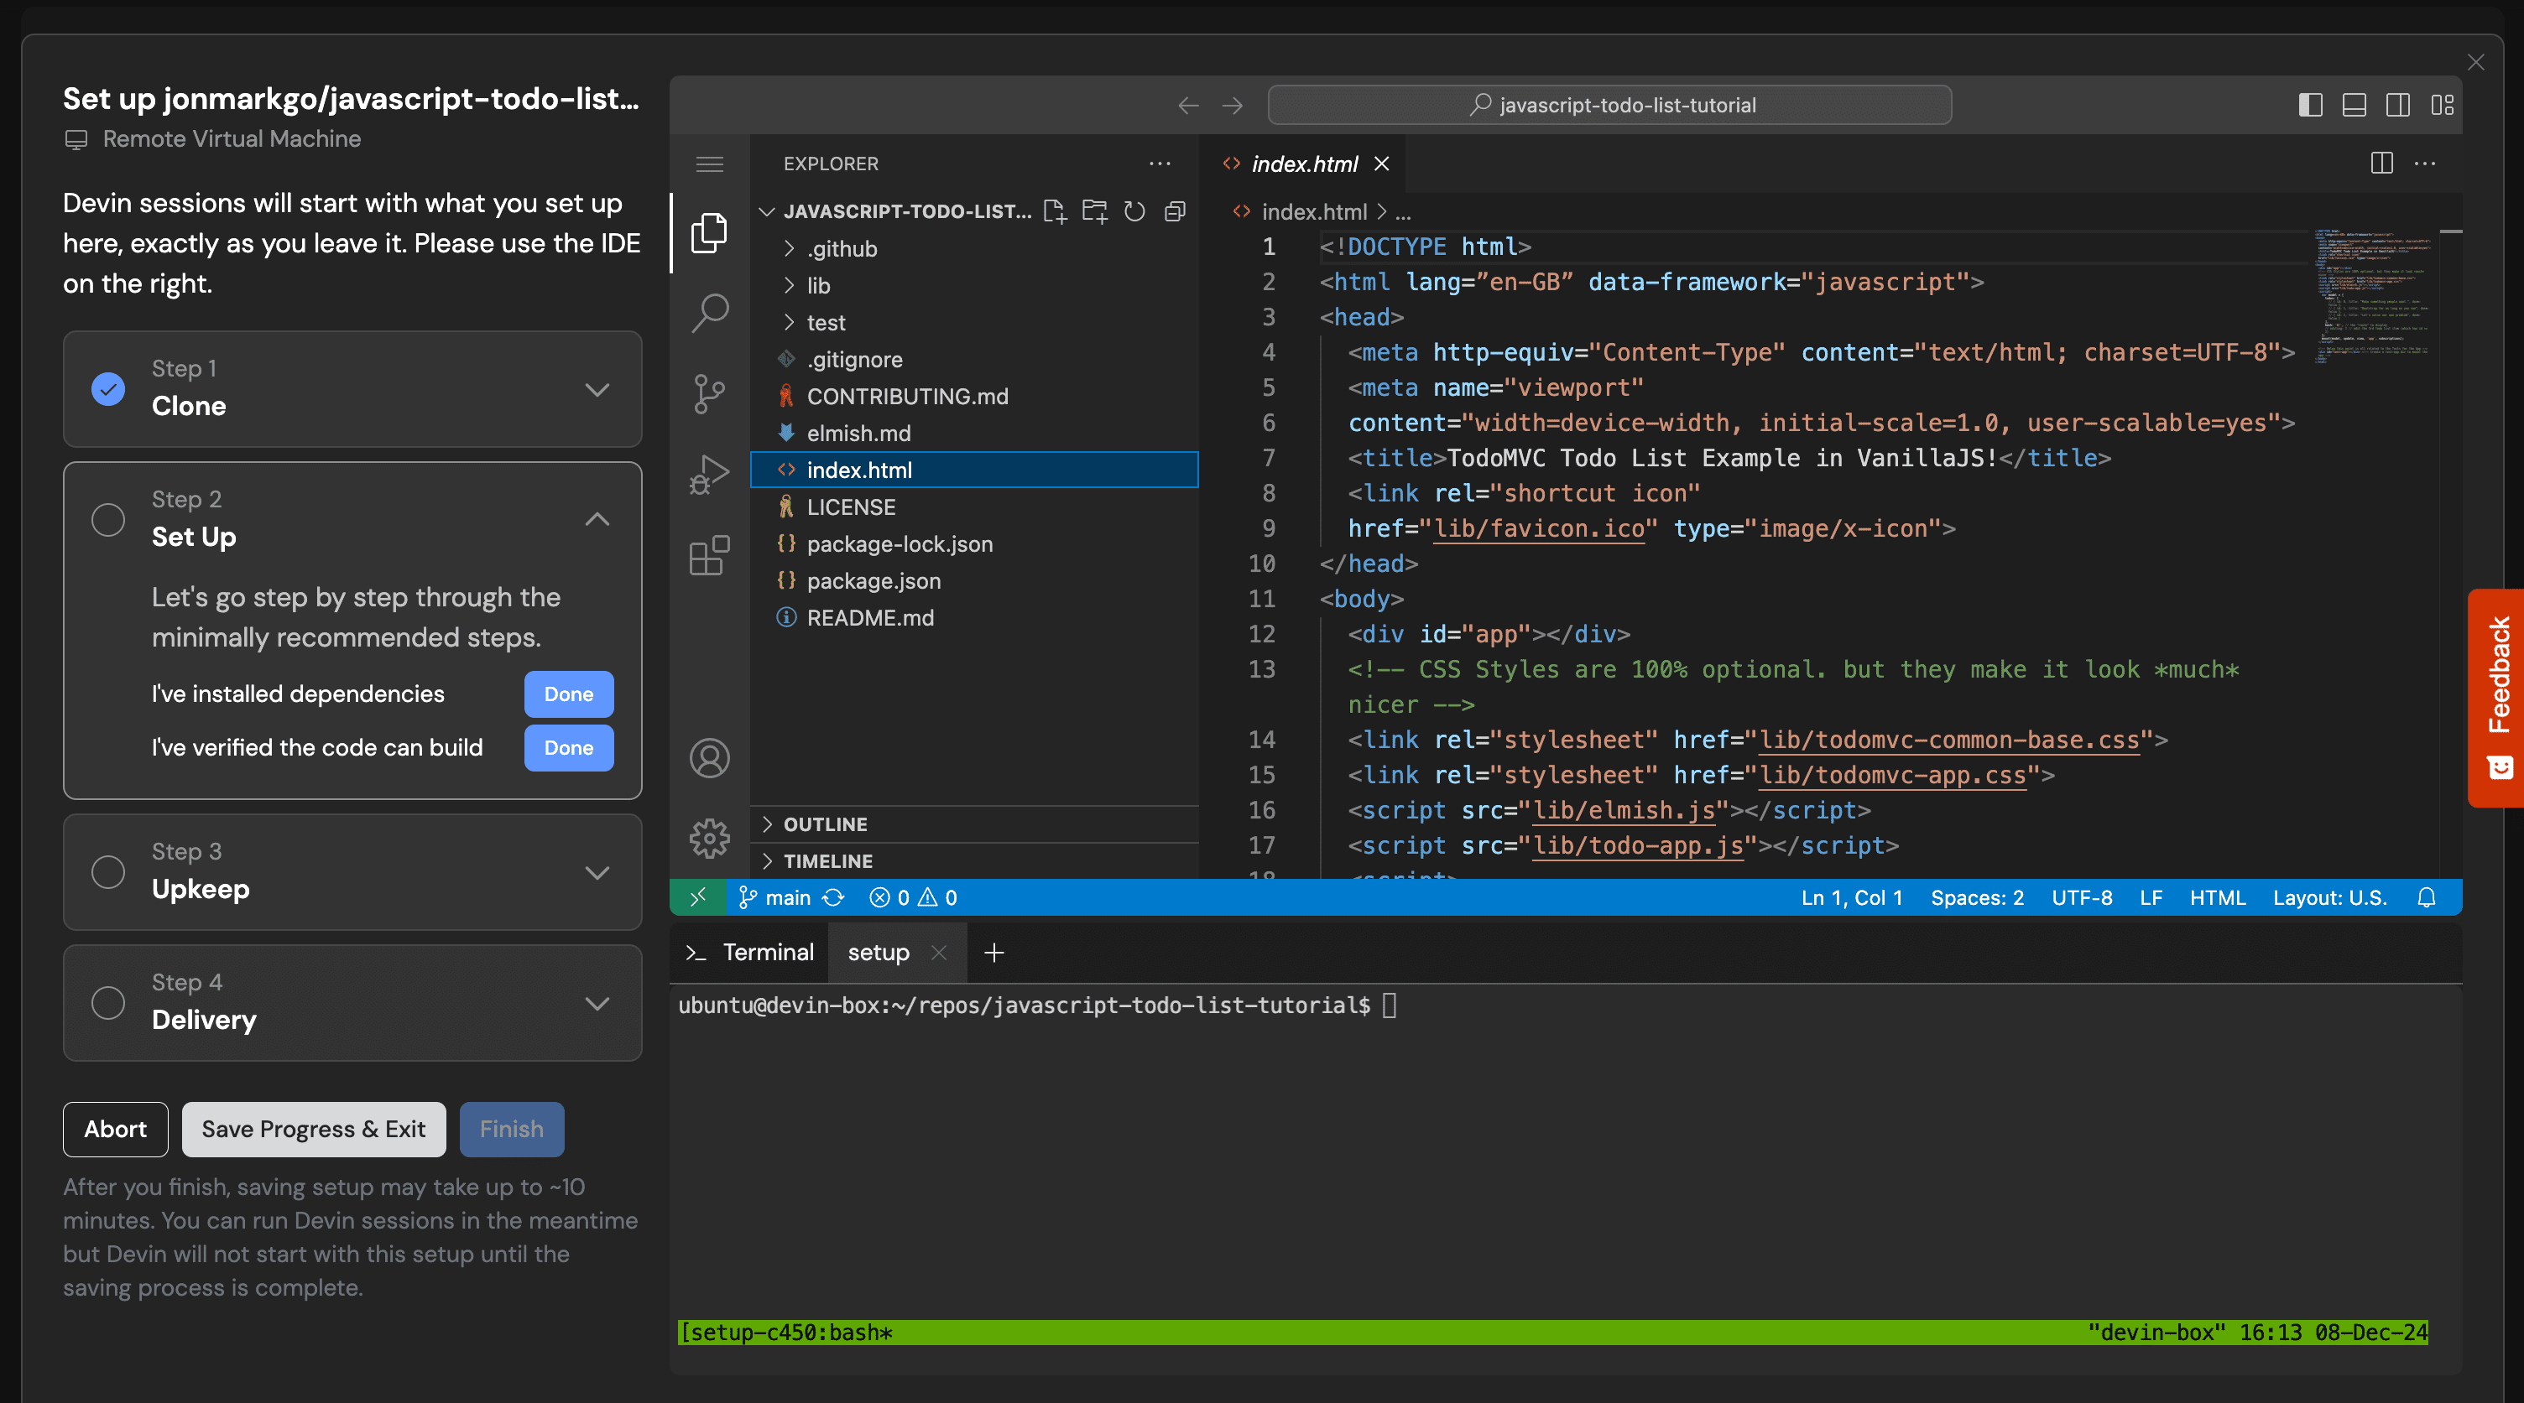
Task: Open the hamburger application menu
Action: point(709,164)
